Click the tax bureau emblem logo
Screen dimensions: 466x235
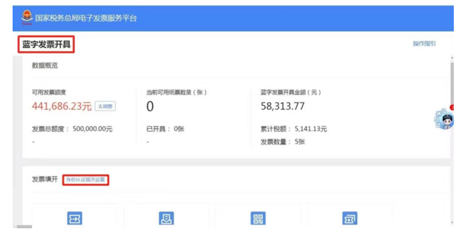point(27,18)
